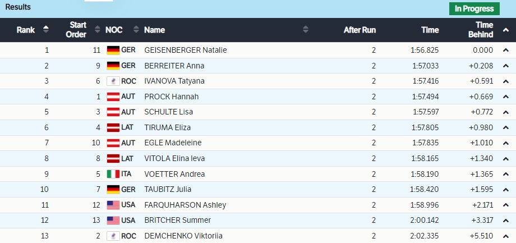Image resolution: width=516 pixels, height=243 pixels.
Task: Sort by Start Order using arrows icon
Action: pyautogui.click(x=98, y=30)
